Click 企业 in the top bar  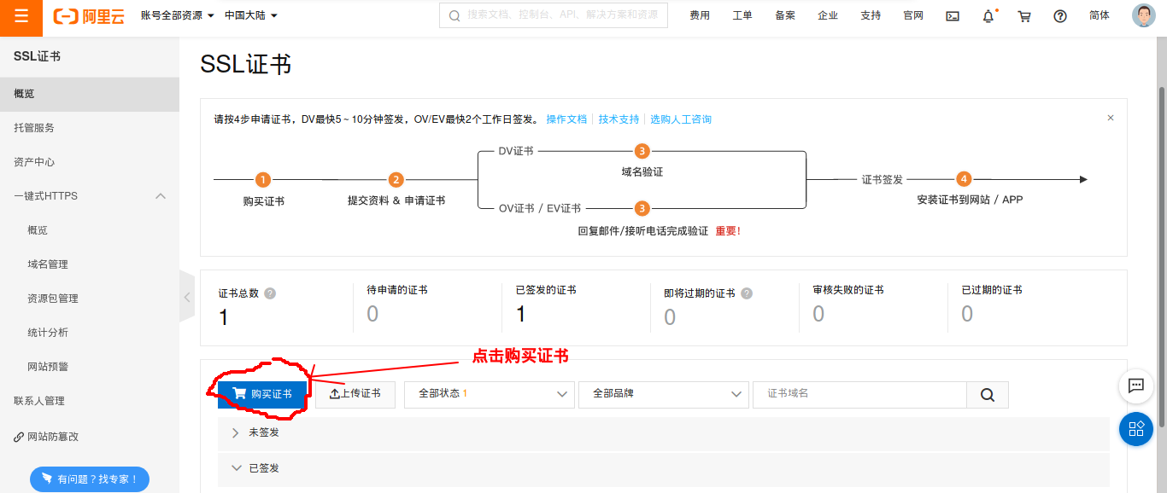[828, 16]
